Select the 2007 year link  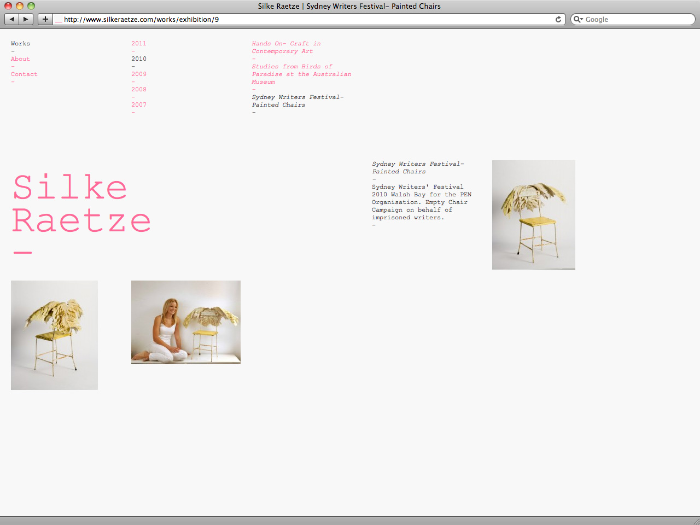click(x=139, y=104)
